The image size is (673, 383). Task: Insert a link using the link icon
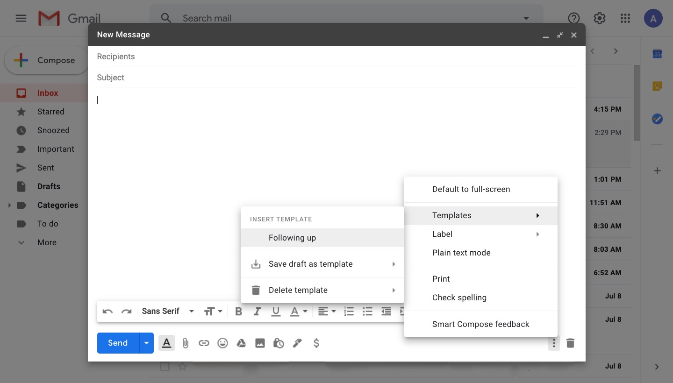[204, 343]
